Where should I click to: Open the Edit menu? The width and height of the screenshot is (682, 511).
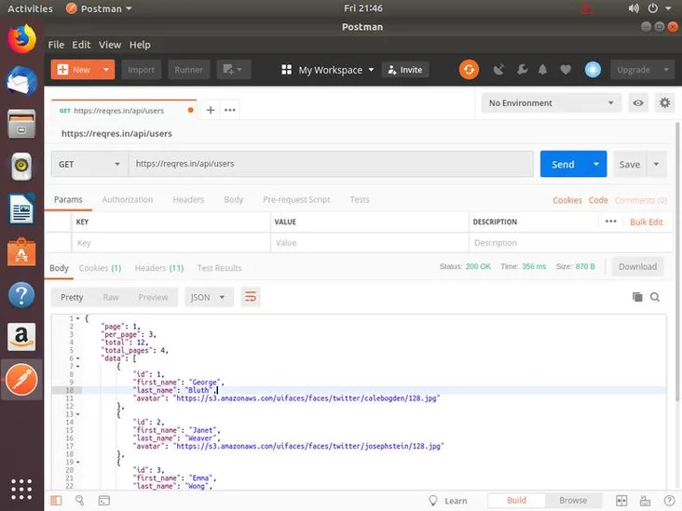point(81,45)
